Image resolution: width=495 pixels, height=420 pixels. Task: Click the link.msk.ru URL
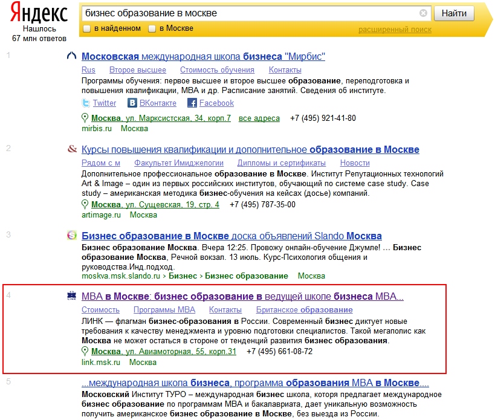pyautogui.click(x=101, y=362)
